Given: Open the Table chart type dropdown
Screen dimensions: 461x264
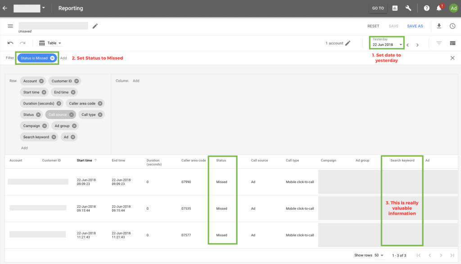Looking at the screenshot, I should 50,43.
